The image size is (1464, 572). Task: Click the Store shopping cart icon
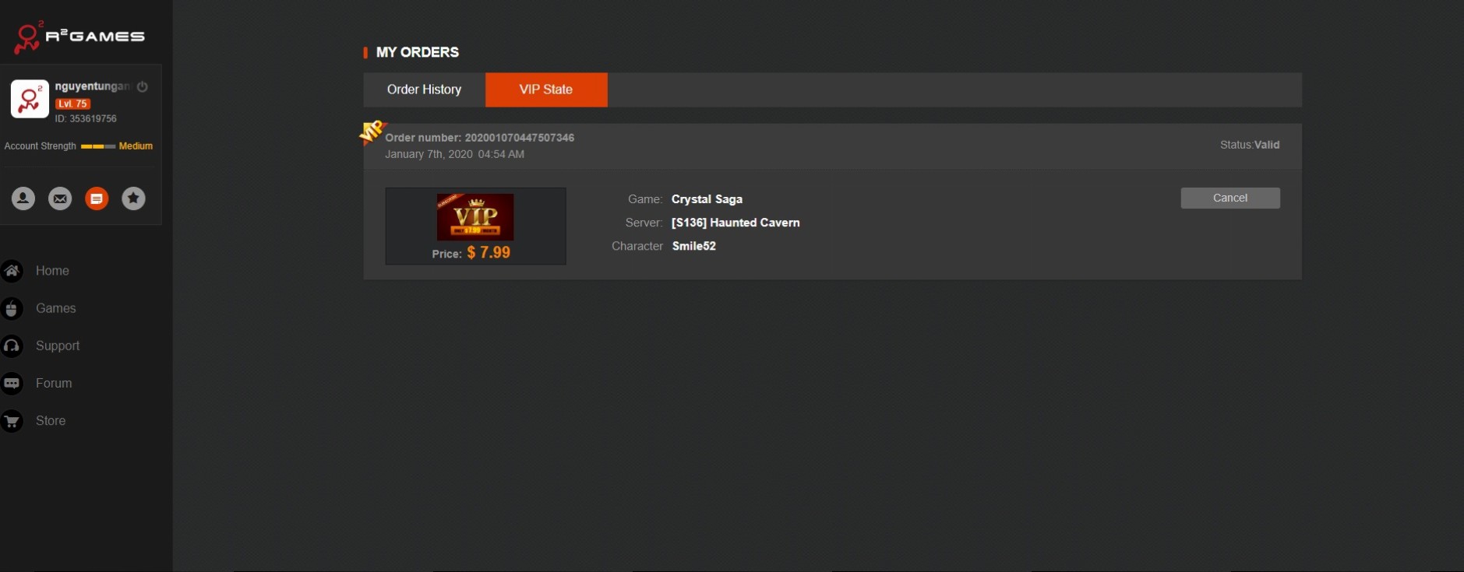12,421
